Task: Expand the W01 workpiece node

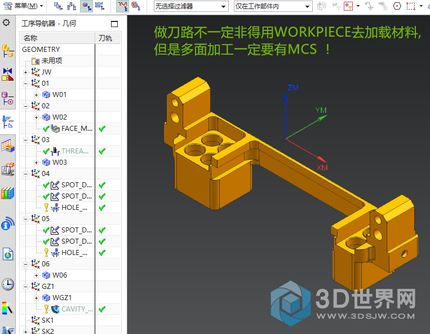Action: [x=36, y=95]
